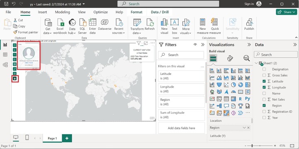This screenshot has height=149, width=299.
Task: Check the Gross Sales field
Action: [x=264, y=75]
